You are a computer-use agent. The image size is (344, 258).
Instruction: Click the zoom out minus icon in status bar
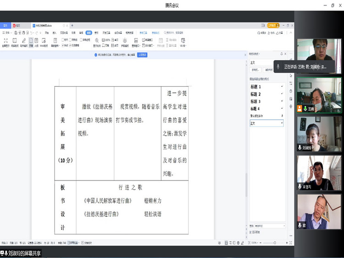point(261,243)
